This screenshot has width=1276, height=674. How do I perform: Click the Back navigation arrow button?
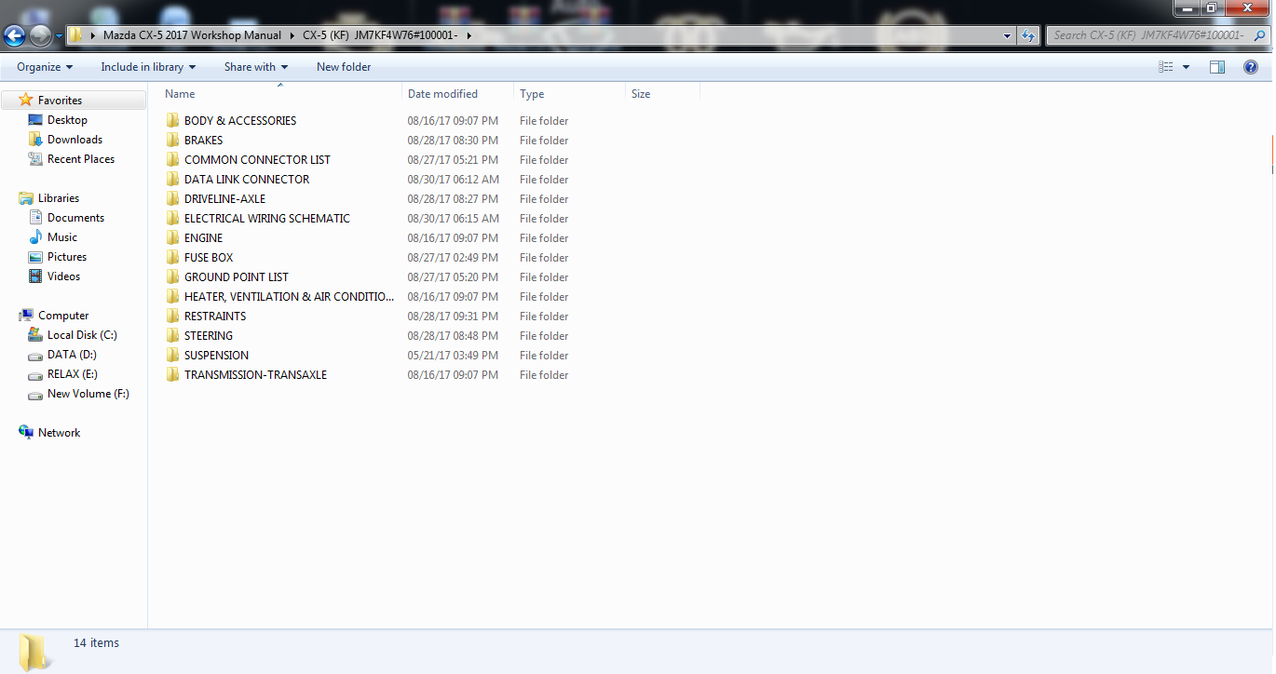point(14,36)
